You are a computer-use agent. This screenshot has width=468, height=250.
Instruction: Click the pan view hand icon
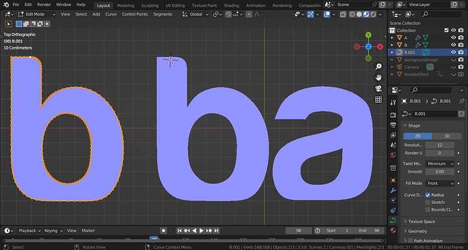coord(378,77)
